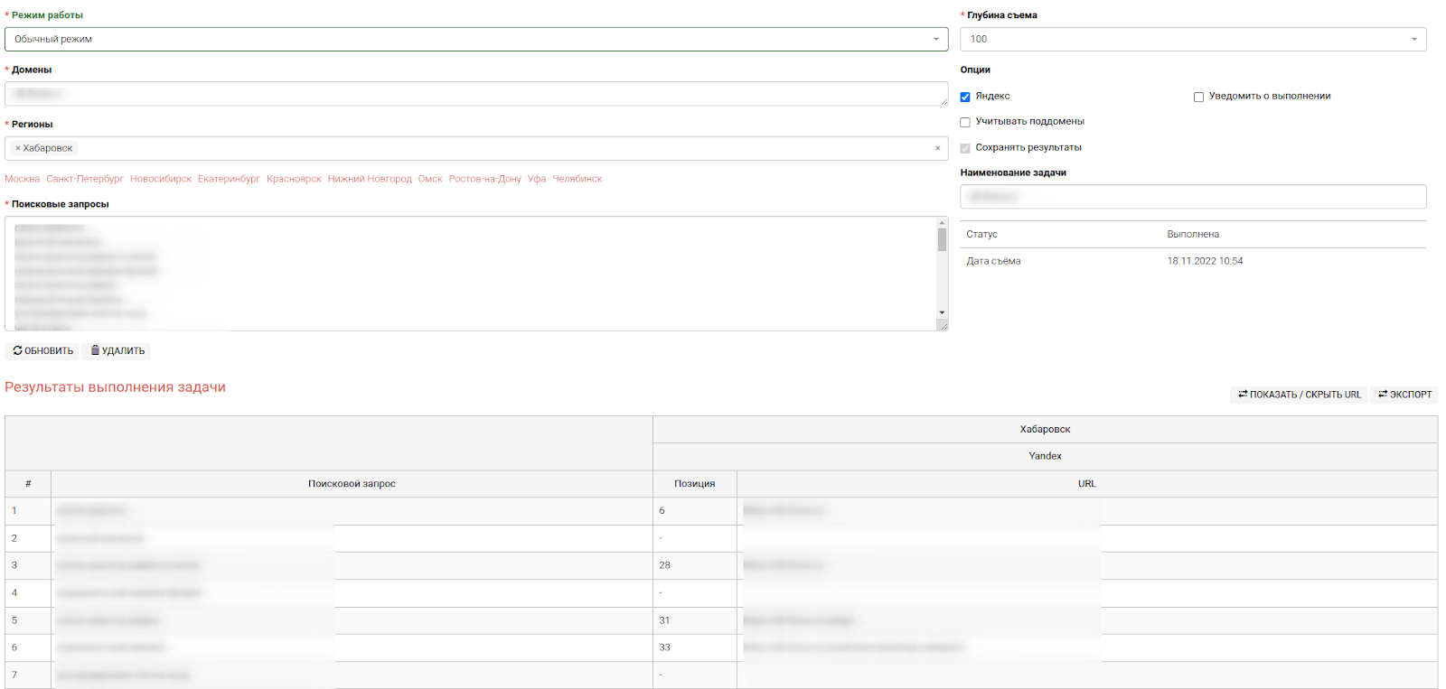Add Санкт-Петербург quick region link
This screenshot has width=1446, height=689.
click(x=85, y=179)
